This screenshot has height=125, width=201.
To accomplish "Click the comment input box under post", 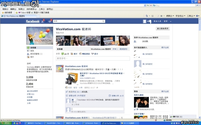I will (x=98, y=109).
